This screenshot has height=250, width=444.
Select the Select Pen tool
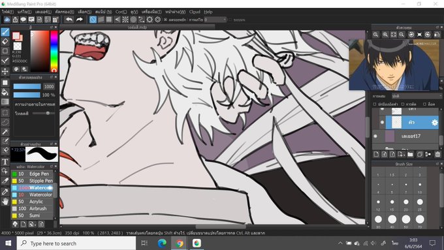point(5,141)
